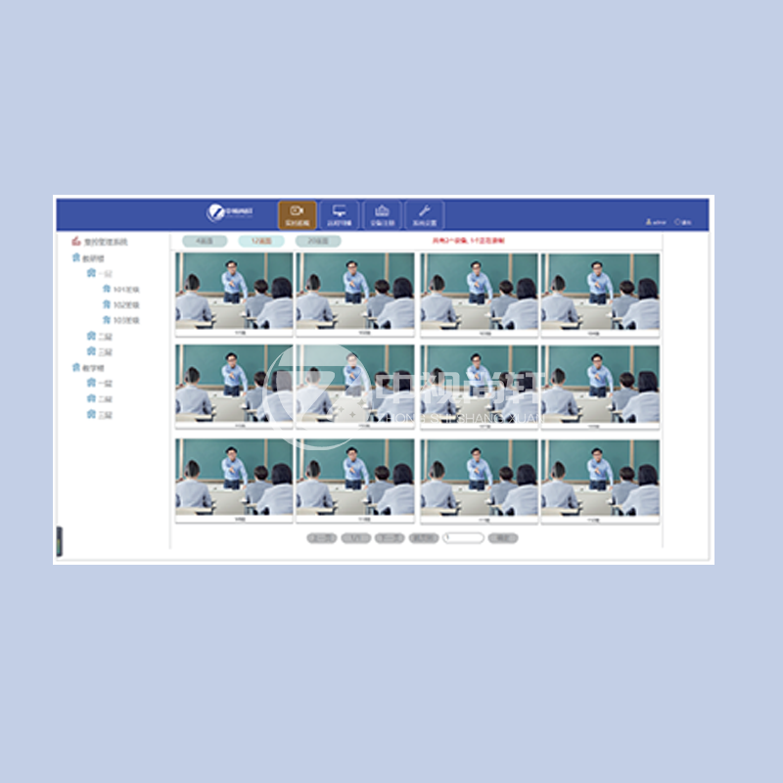Expand the second top-level building node

pos(75,368)
